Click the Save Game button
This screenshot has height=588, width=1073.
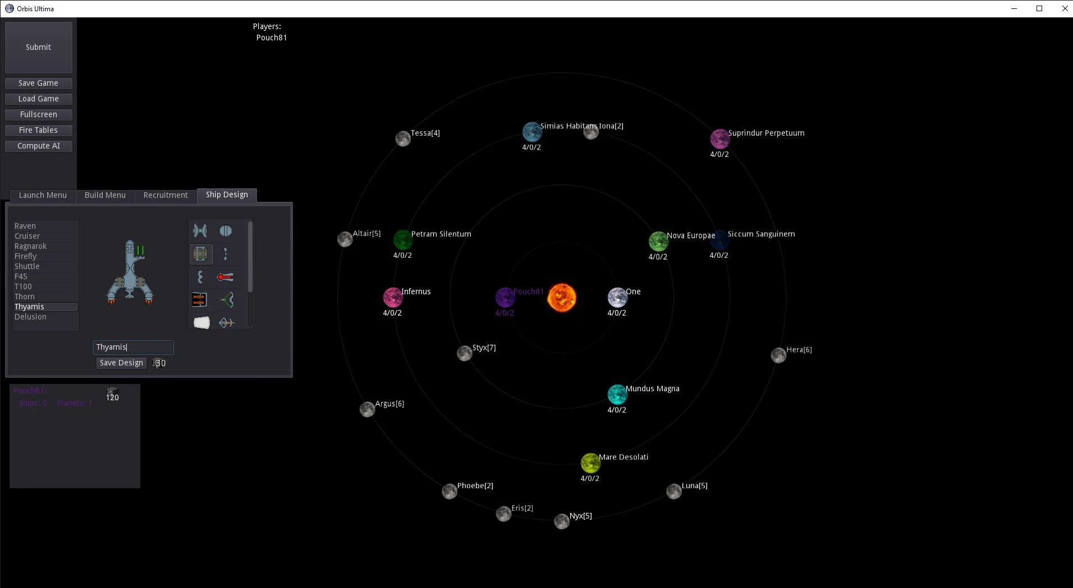pyautogui.click(x=38, y=83)
